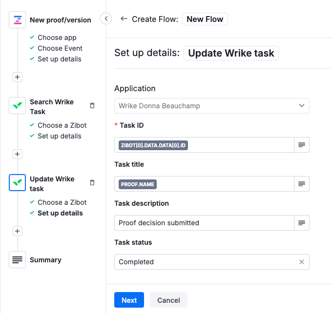This screenshot has height=314, width=332.
Task: Select Set up details under Search Wrike Task
Action: 60,136
